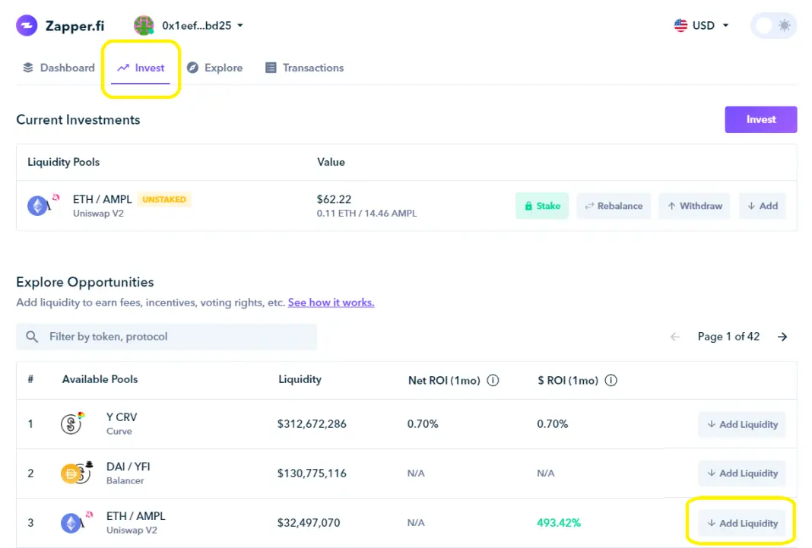
Task: Select the Invest tab
Action: [x=141, y=68]
